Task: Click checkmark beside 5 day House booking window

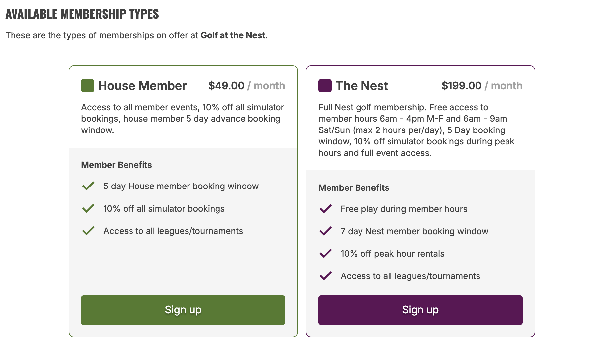Action: [88, 186]
